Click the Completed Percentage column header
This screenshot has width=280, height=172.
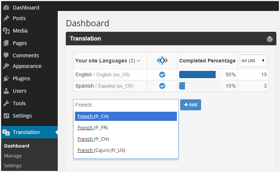tap(207, 61)
